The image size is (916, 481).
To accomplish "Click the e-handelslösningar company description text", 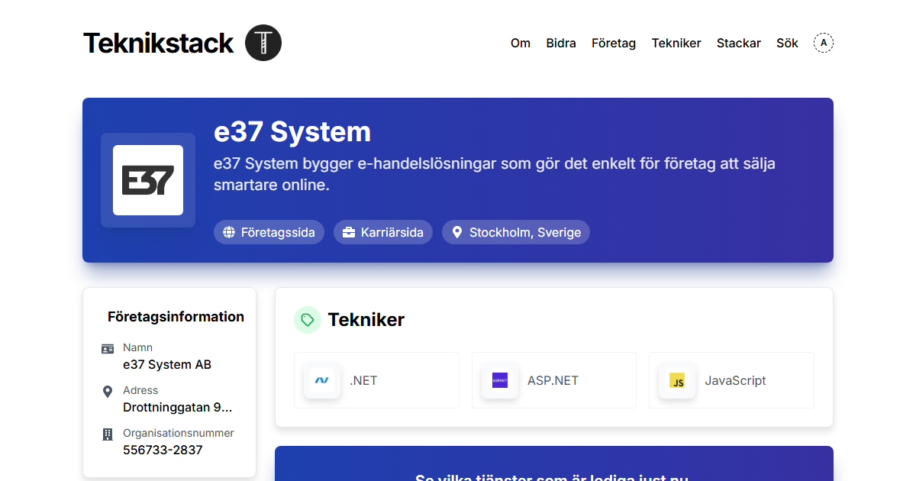I will (495, 174).
